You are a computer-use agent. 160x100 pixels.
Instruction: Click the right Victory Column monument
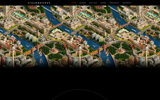point(121,50)
